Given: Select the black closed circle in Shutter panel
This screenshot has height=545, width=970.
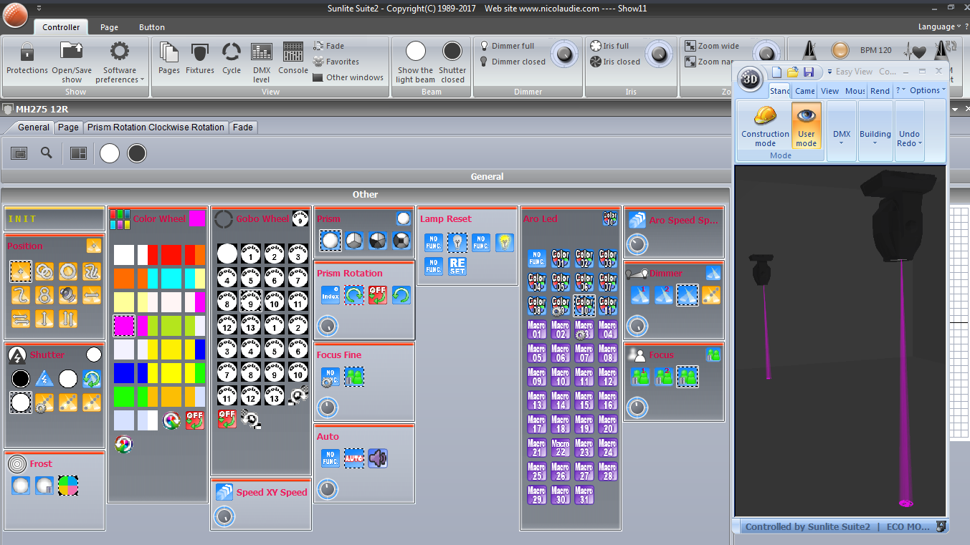Looking at the screenshot, I should coord(21,379).
